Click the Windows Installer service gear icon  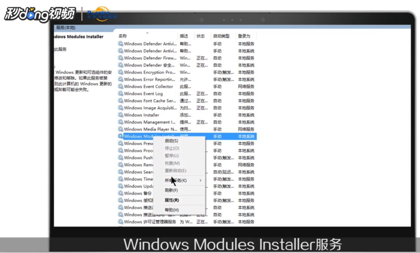[x=120, y=115]
